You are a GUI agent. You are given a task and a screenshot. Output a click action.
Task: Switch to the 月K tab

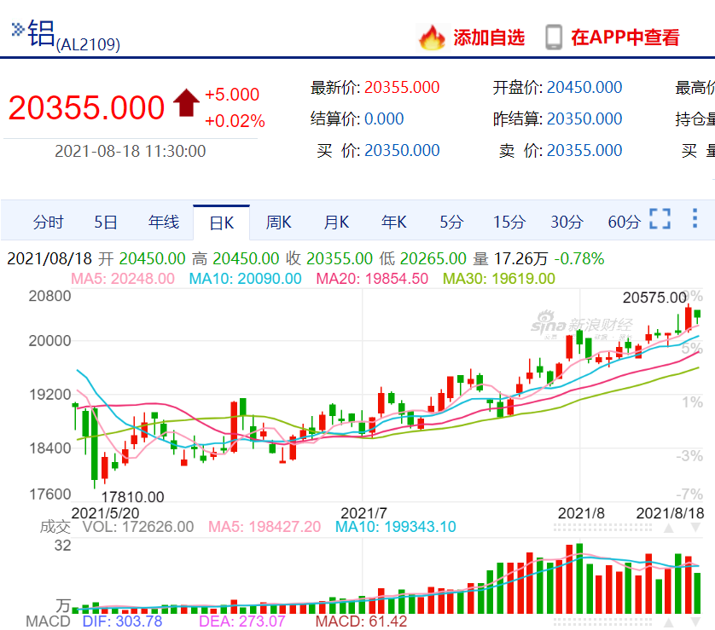coord(336,222)
